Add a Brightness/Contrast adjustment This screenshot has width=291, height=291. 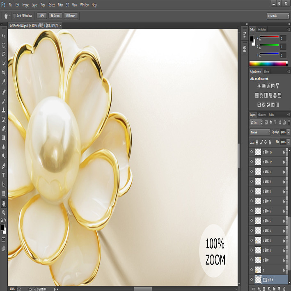tap(259, 86)
